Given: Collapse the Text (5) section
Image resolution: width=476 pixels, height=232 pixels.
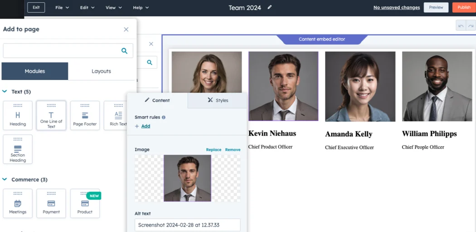Looking at the screenshot, I should pos(5,91).
